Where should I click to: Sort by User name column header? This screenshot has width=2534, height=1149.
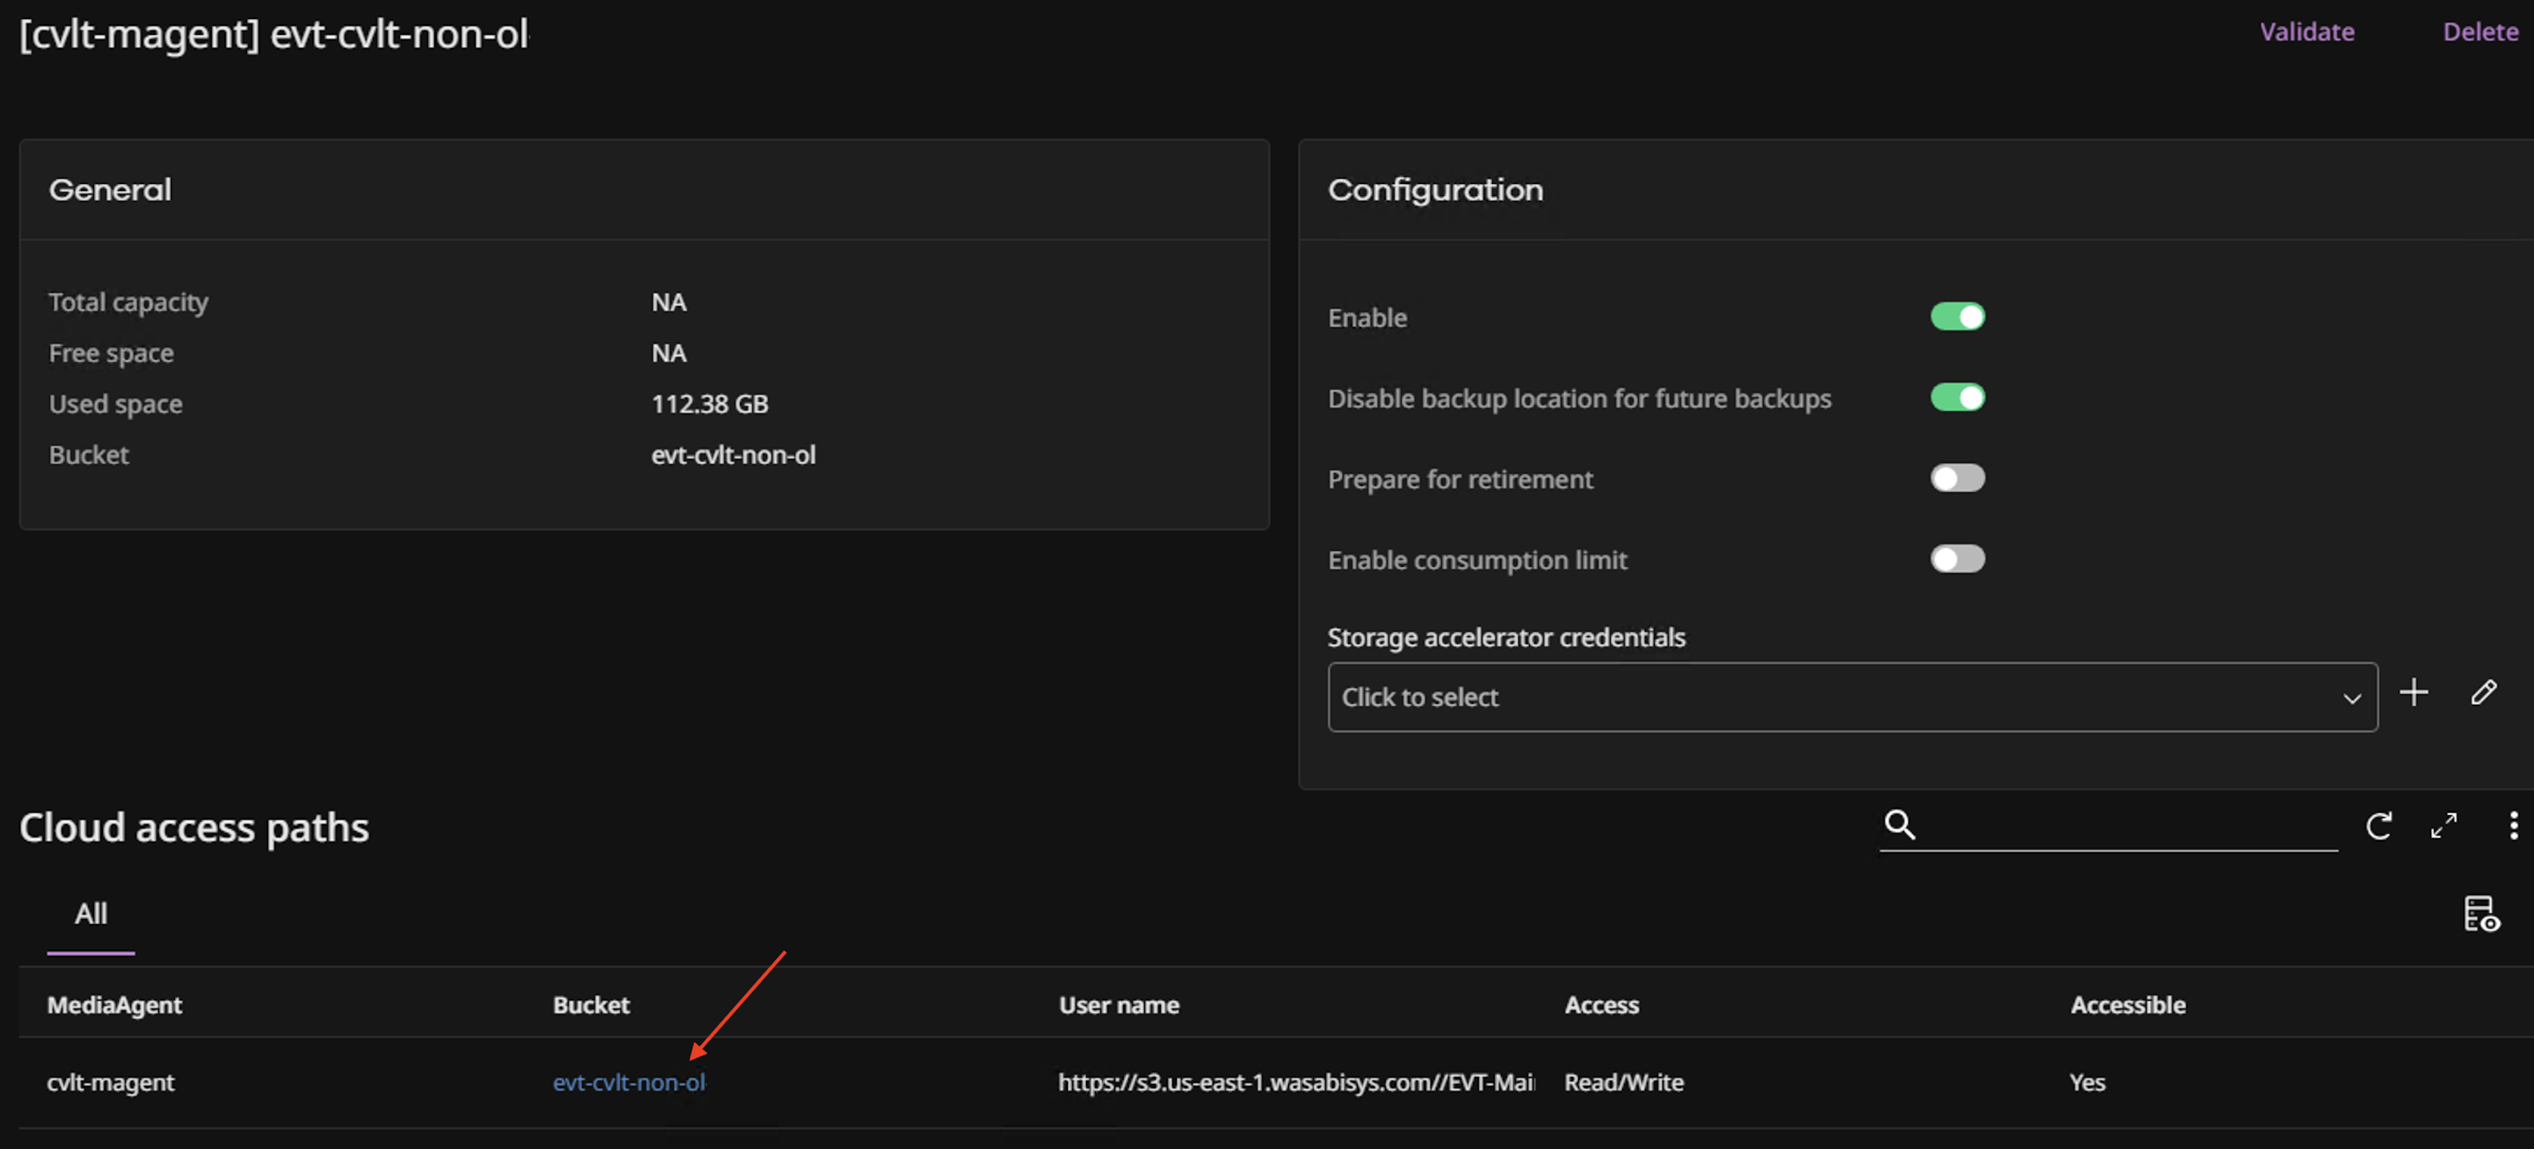(x=1119, y=1004)
